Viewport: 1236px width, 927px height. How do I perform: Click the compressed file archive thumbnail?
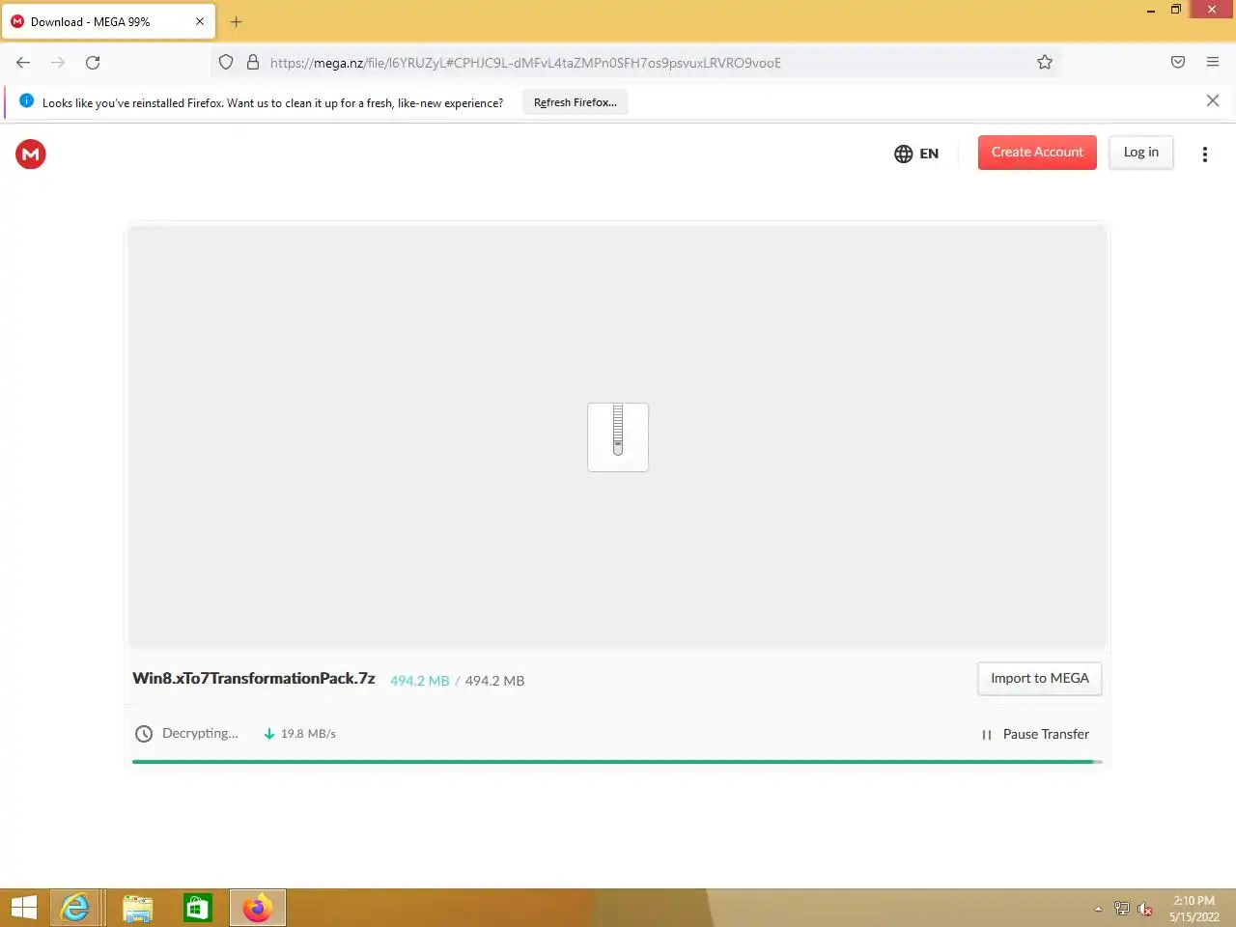(618, 437)
